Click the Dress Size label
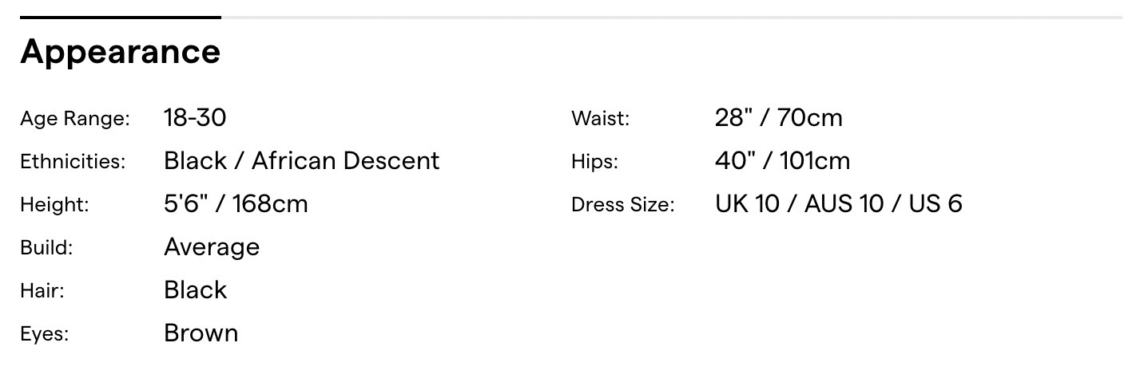This screenshot has width=1144, height=386. [622, 205]
